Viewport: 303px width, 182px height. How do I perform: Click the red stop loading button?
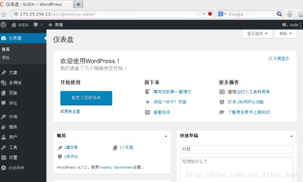[210, 14]
